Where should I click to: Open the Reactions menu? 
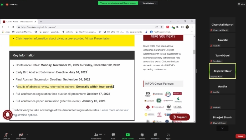(x=155, y=135)
